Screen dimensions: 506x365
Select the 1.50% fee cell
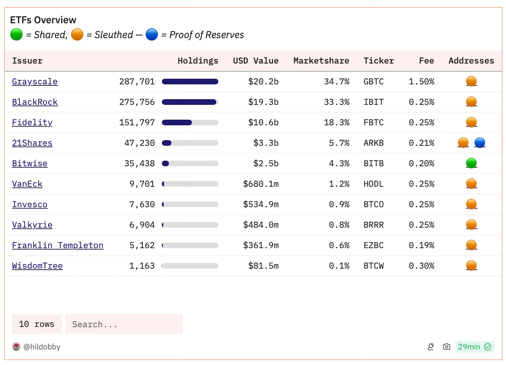pos(422,82)
